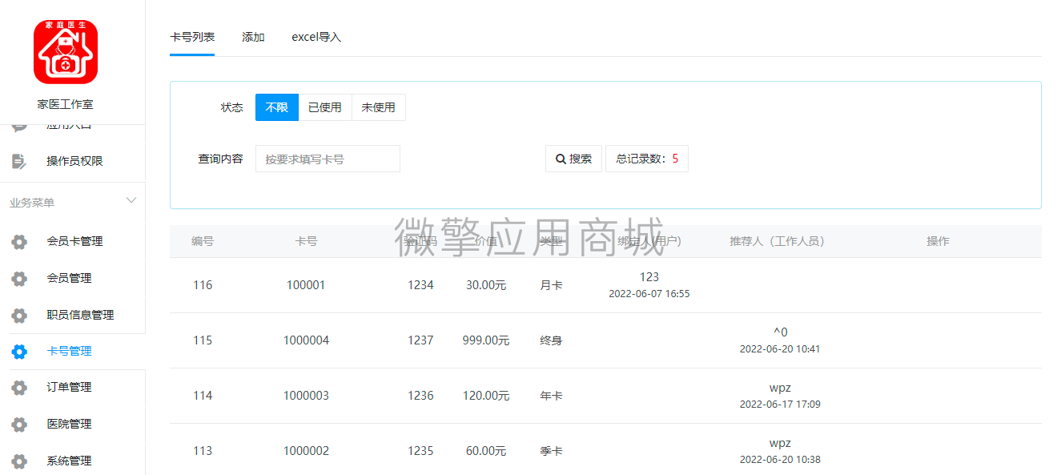Image resolution: width=1057 pixels, height=475 pixels.
Task: Click row number 114
Action: (203, 396)
